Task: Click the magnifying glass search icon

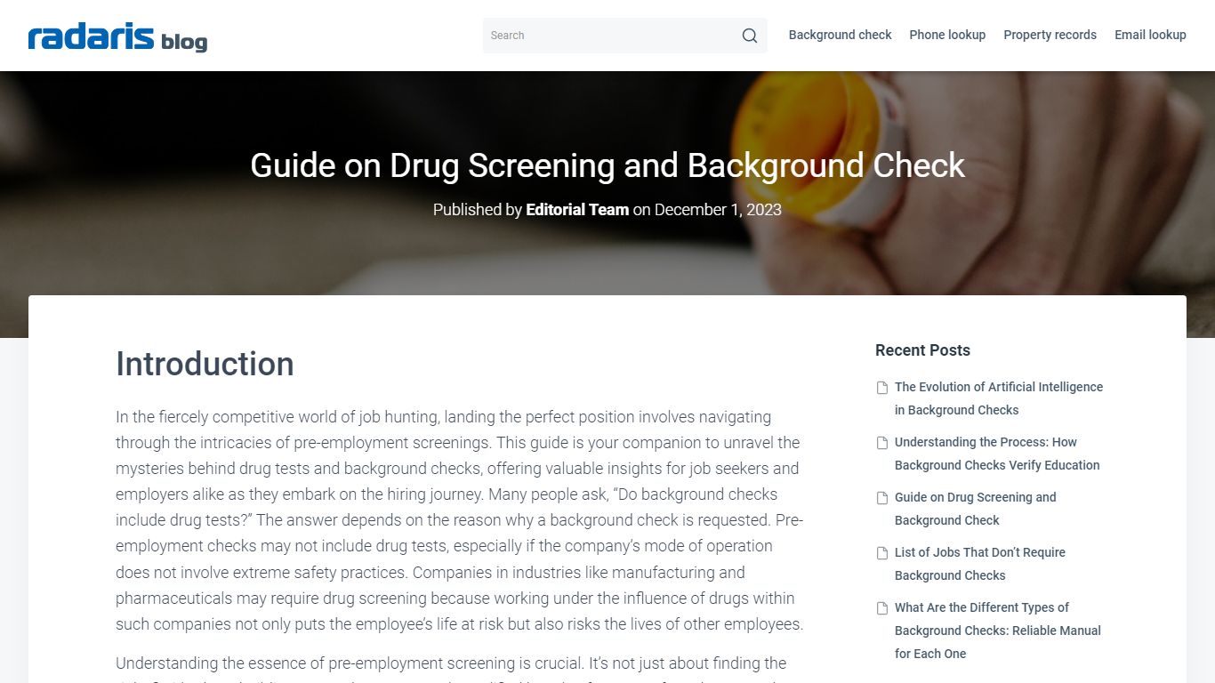Action: point(750,36)
